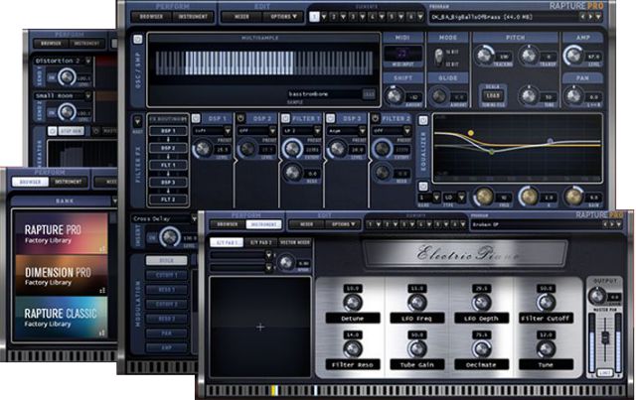This screenshot has width=636, height=400.
Task: Toggle Filter 1 power button
Action: coord(285,118)
